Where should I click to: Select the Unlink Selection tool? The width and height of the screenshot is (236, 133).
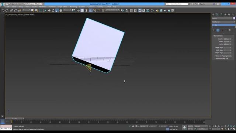[x=15, y=10]
